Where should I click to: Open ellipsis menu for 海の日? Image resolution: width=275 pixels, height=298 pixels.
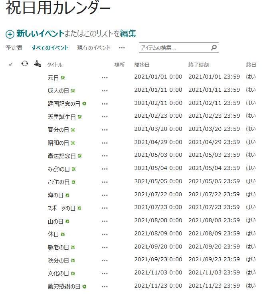click(x=105, y=195)
